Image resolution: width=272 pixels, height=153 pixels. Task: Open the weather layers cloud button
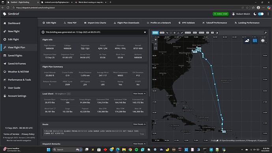coord(247,41)
